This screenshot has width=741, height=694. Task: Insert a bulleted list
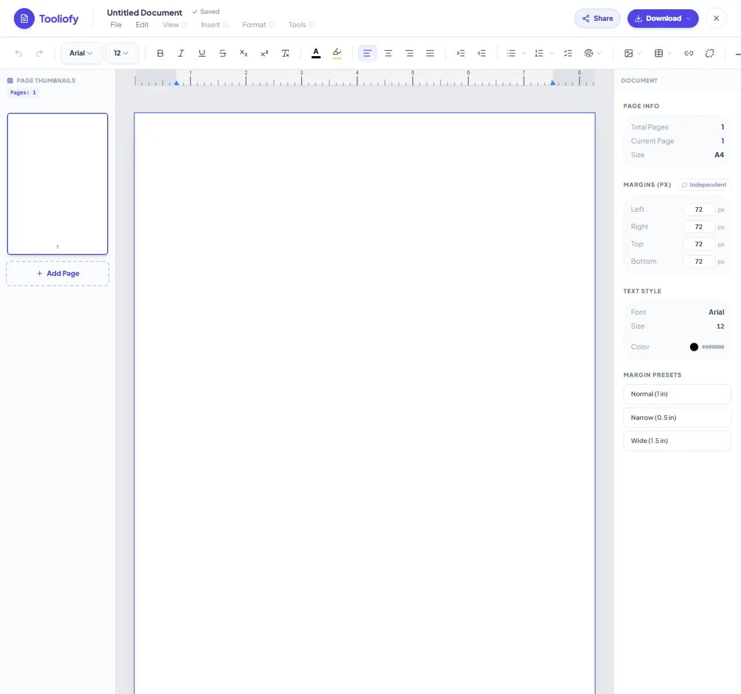click(x=511, y=53)
